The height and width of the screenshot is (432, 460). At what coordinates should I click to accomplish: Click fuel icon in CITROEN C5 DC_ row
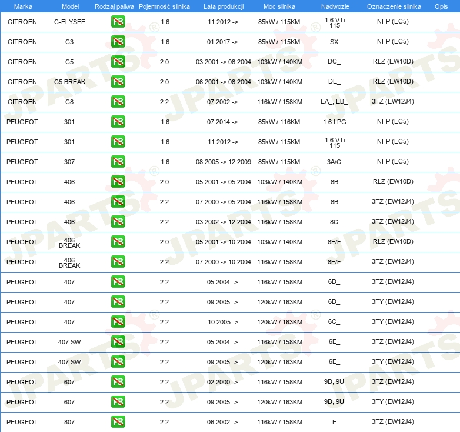[118, 62]
